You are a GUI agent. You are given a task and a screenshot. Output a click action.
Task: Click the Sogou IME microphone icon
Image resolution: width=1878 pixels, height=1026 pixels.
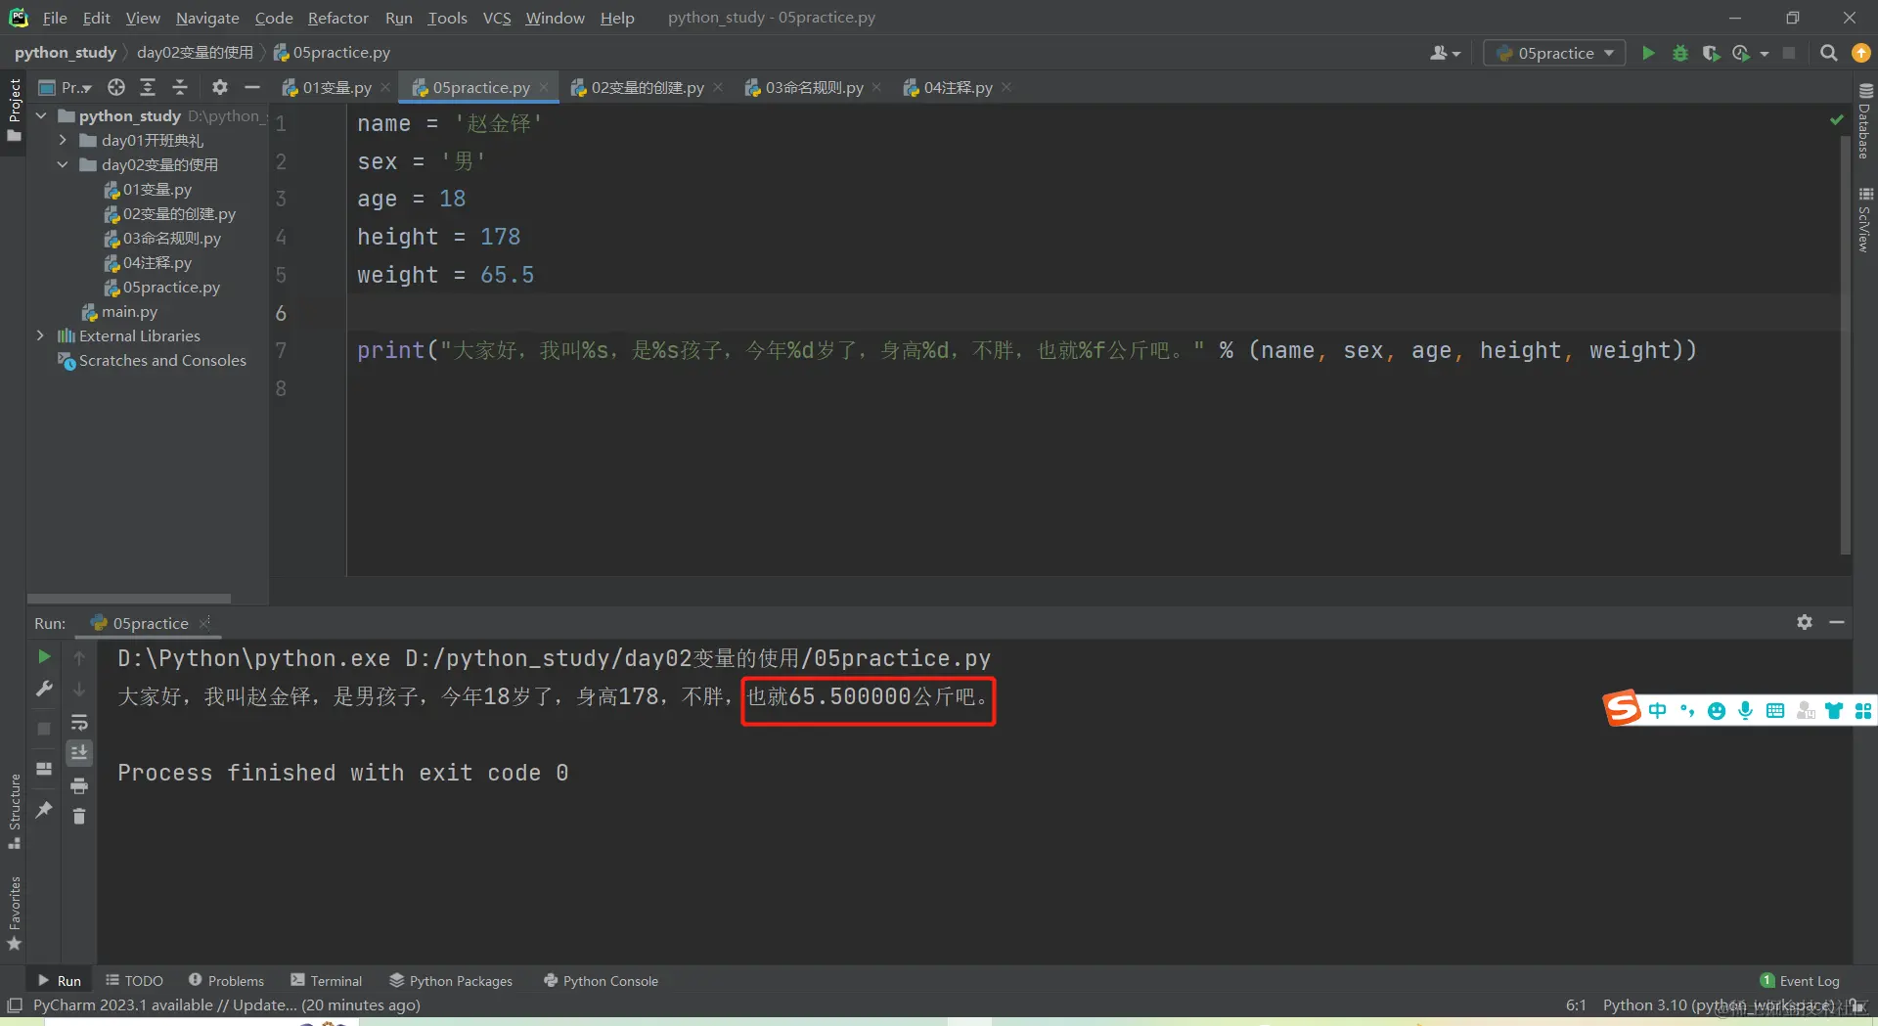click(1745, 710)
